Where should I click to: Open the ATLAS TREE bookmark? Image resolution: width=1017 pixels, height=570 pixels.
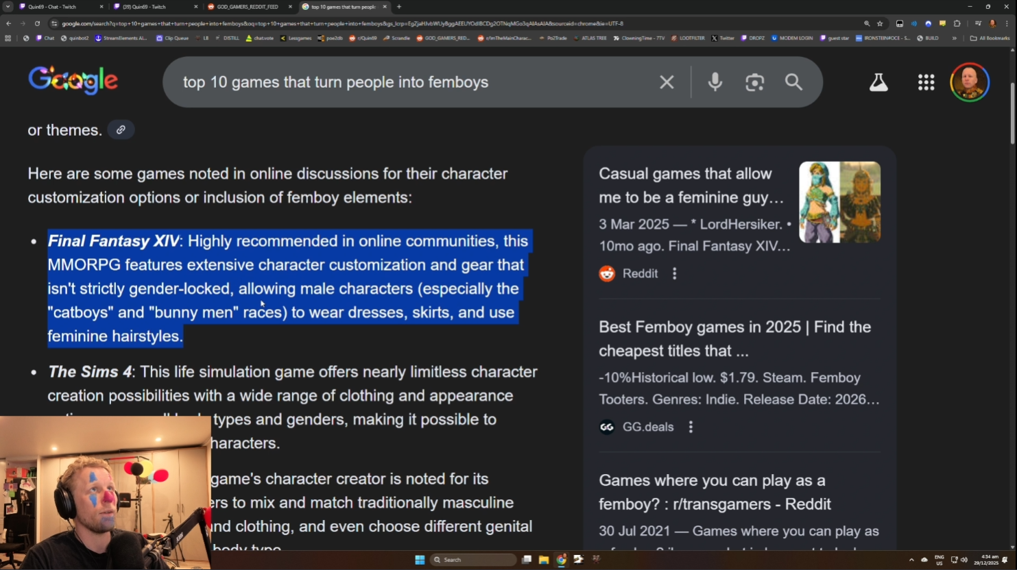tap(590, 38)
